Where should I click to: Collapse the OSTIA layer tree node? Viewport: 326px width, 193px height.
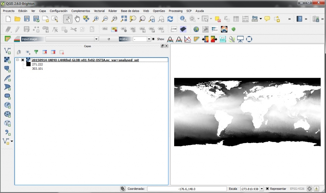18,60
